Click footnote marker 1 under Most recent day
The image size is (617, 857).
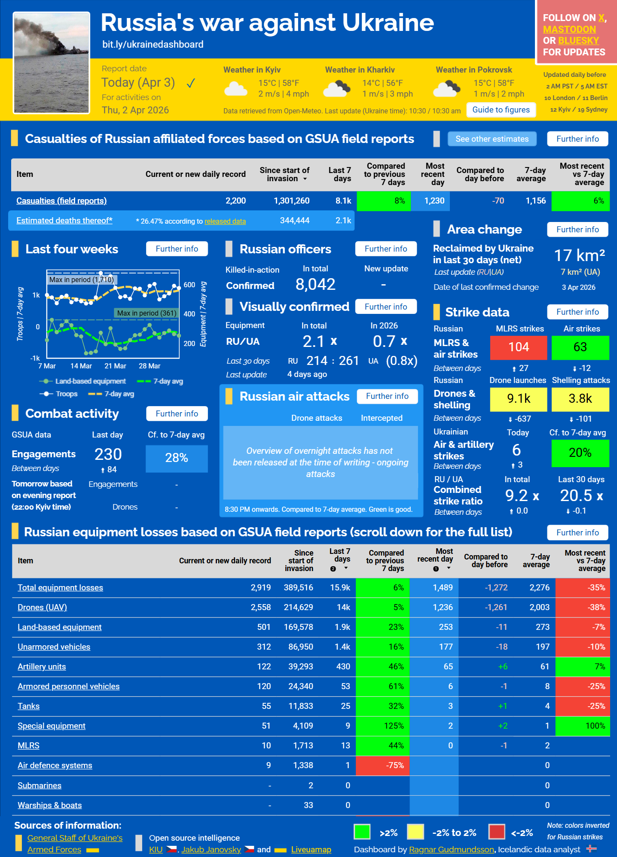[x=436, y=568]
